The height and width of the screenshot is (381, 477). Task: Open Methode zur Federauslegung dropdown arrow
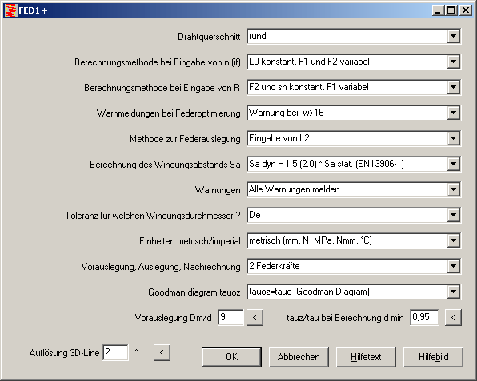tap(453, 138)
